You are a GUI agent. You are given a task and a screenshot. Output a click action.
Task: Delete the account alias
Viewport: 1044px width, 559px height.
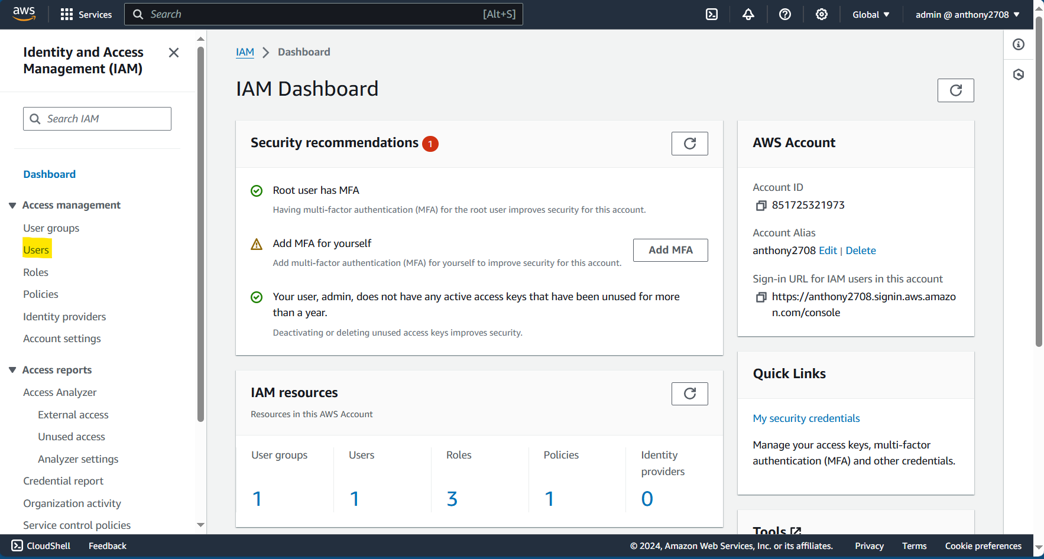[x=861, y=251]
